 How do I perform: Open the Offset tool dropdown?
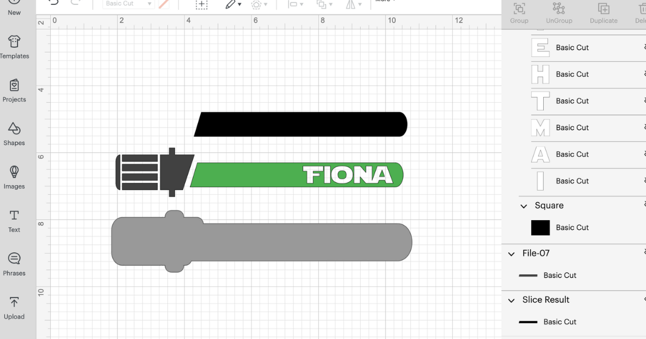point(259,5)
